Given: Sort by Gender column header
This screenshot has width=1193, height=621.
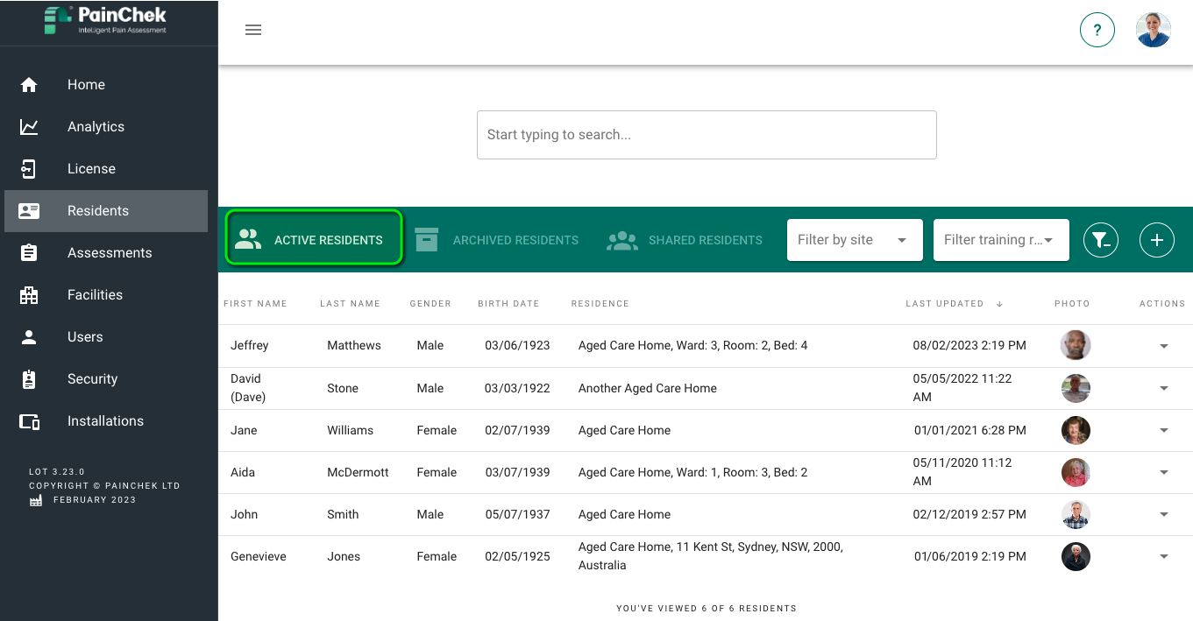Looking at the screenshot, I should [x=430, y=304].
